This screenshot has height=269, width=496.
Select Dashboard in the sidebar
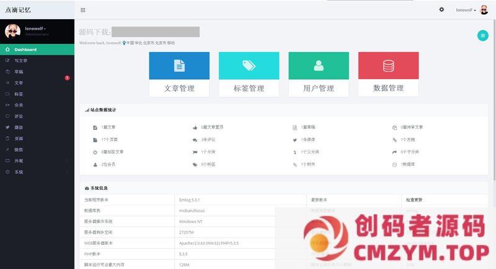point(25,49)
